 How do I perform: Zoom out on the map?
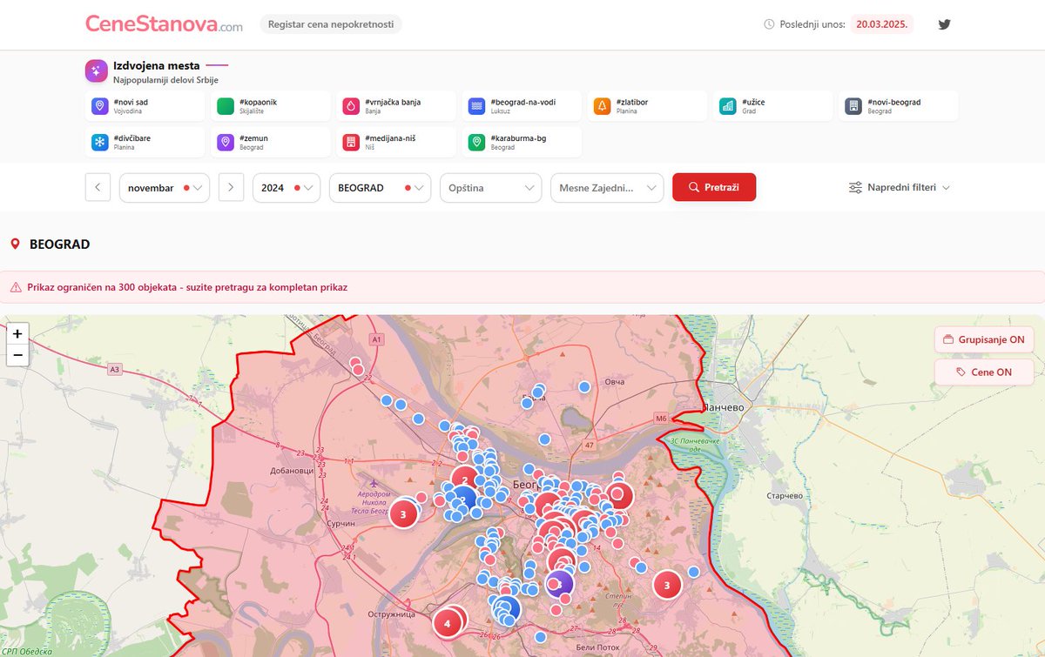17,355
